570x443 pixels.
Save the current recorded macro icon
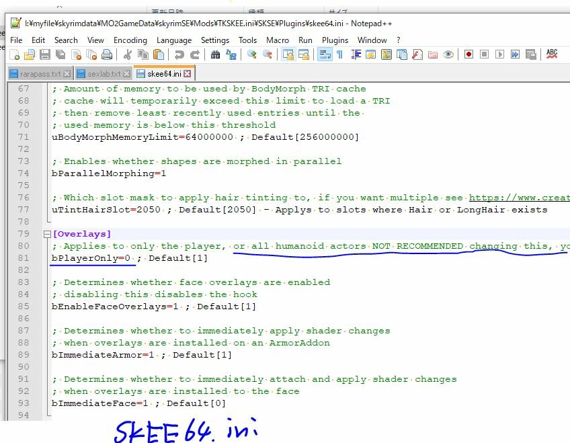click(x=531, y=54)
